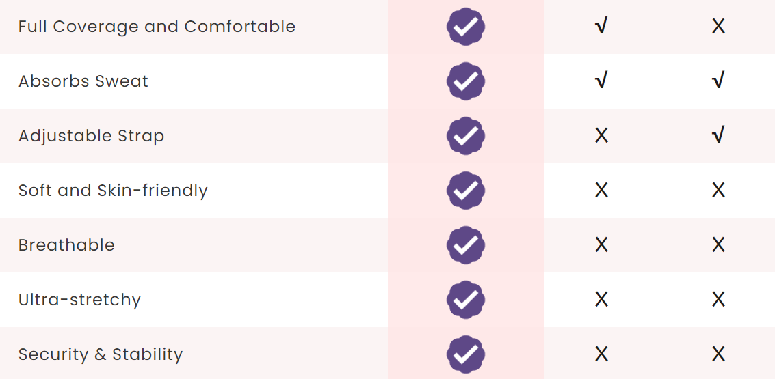Click the Adjustable Strap feature label

(91, 136)
